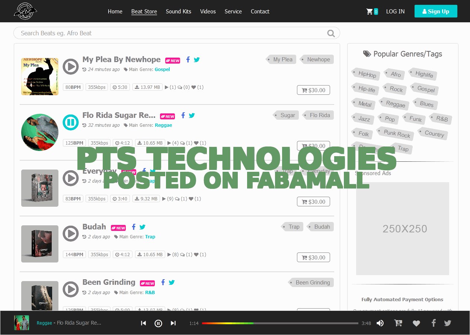
Task: Go to the Home menu item
Action: pos(115,12)
